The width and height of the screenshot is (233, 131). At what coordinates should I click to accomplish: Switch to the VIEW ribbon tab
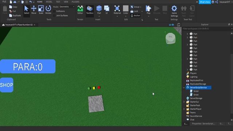[66, 2]
